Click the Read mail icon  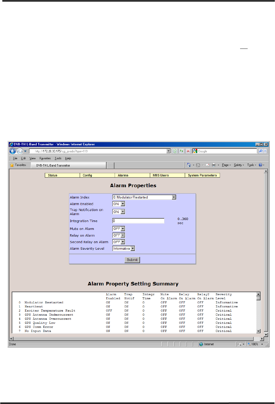[x=207, y=165]
